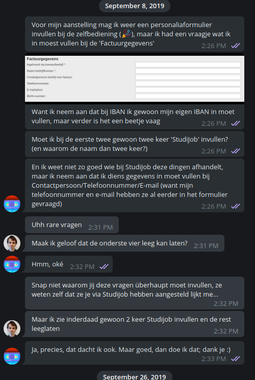Click the face avatar beside 'onderste vier' message
Screen dimensions: 255x380
[12, 243]
